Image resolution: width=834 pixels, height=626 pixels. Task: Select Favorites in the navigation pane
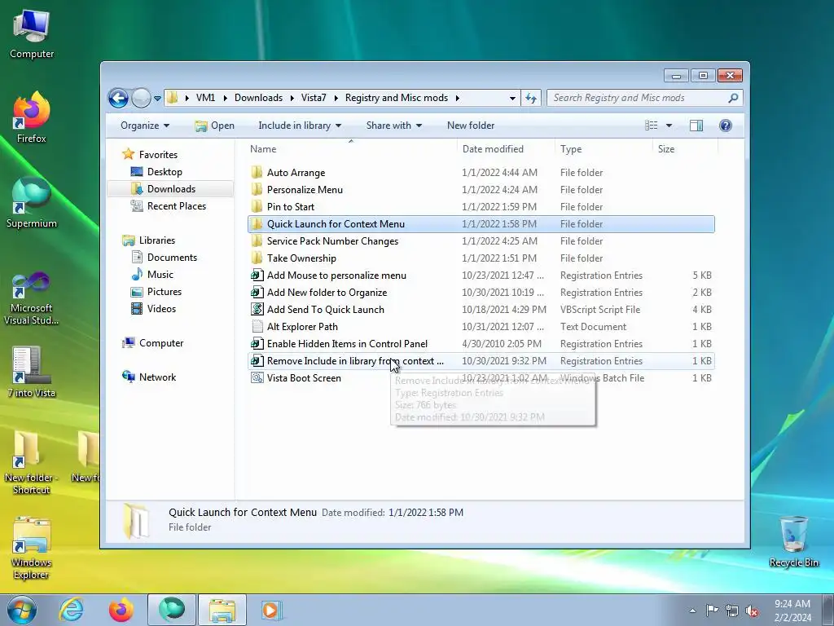point(158,155)
